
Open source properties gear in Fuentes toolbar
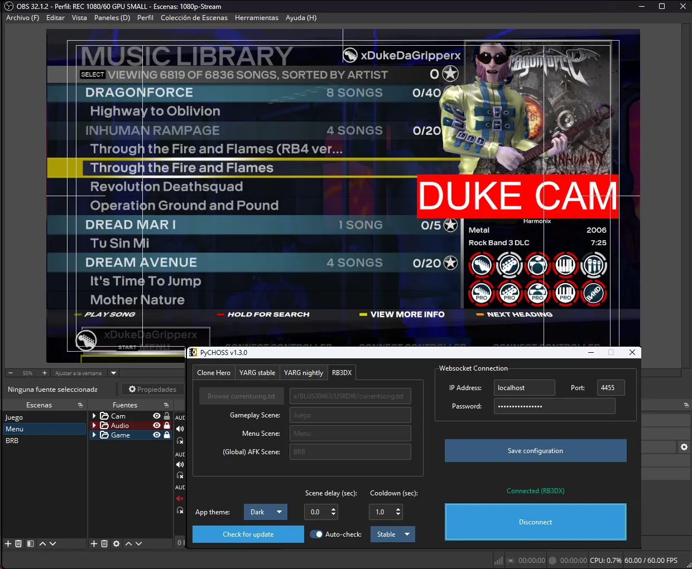[x=116, y=543]
